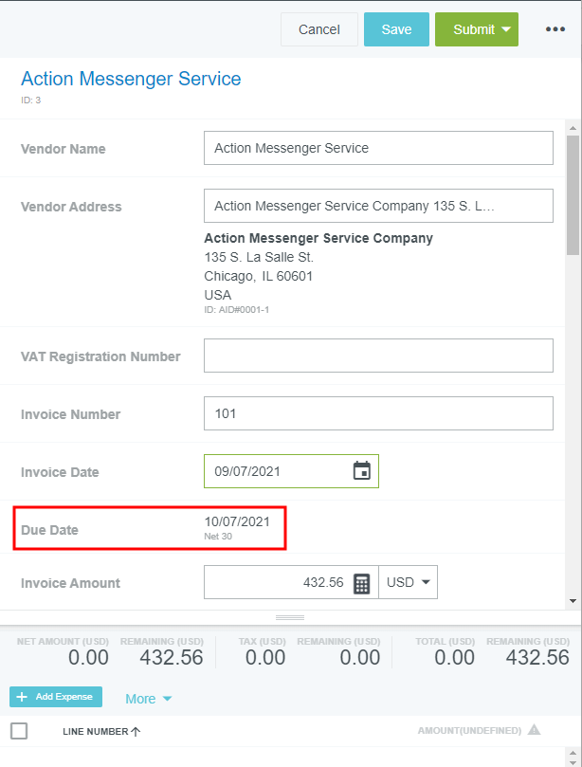
Task: Save the invoice
Action: (x=396, y=29)
